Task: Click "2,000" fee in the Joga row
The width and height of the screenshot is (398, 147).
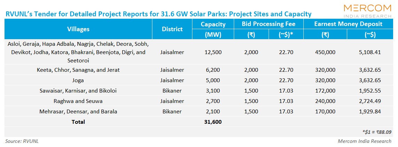Action: (251, 80)
